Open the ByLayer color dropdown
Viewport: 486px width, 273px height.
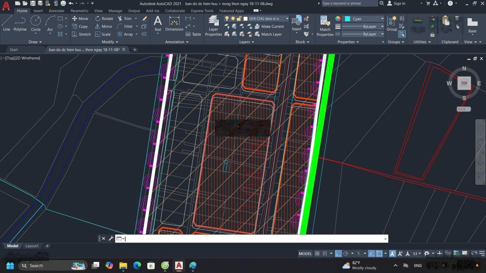382,26
